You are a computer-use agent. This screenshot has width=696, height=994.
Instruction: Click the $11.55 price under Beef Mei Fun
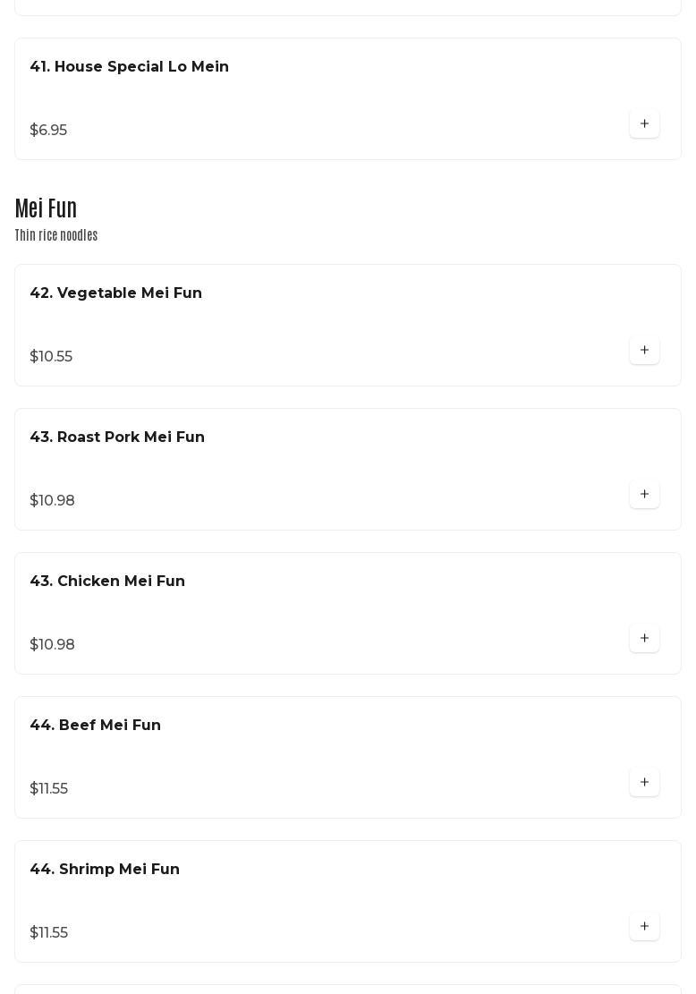point(48,789)
